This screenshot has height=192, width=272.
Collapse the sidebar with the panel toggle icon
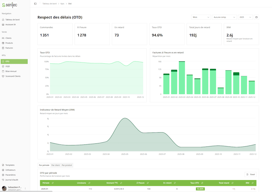pyautogui.click(x=35, y=4)
